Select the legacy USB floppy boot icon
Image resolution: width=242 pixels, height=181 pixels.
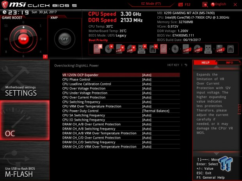pyautogui.click(x=219, y=49)
